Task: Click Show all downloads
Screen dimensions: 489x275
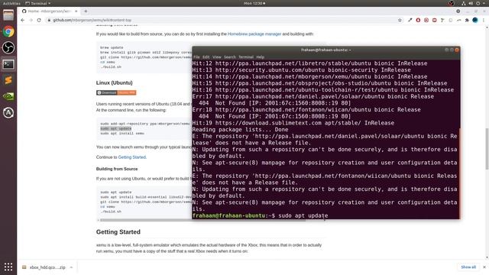Action: (x=468, y=267)
